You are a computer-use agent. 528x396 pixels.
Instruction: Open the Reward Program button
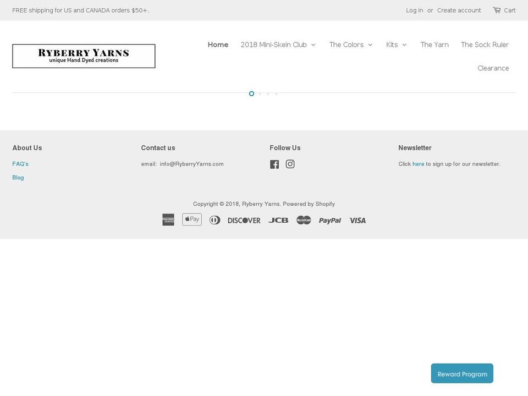pos(462,373)
